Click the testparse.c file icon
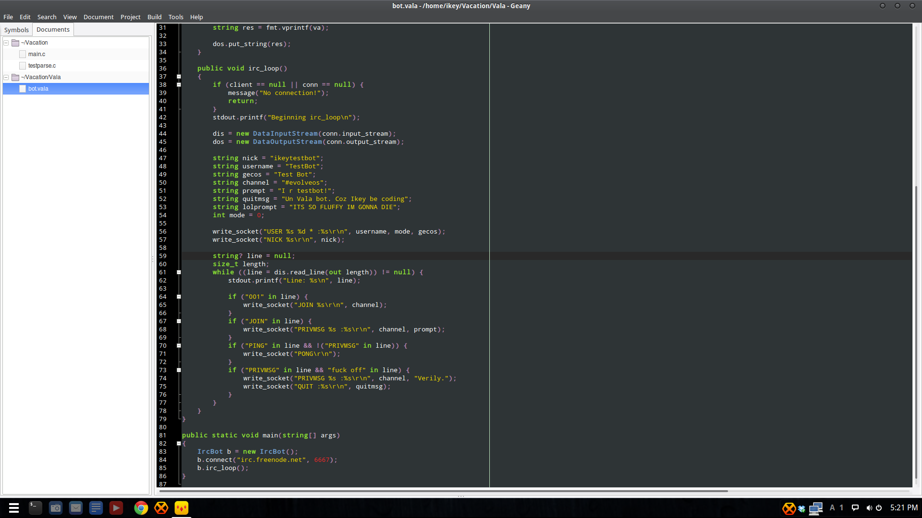The image size is (922, 518). point(23,66)
